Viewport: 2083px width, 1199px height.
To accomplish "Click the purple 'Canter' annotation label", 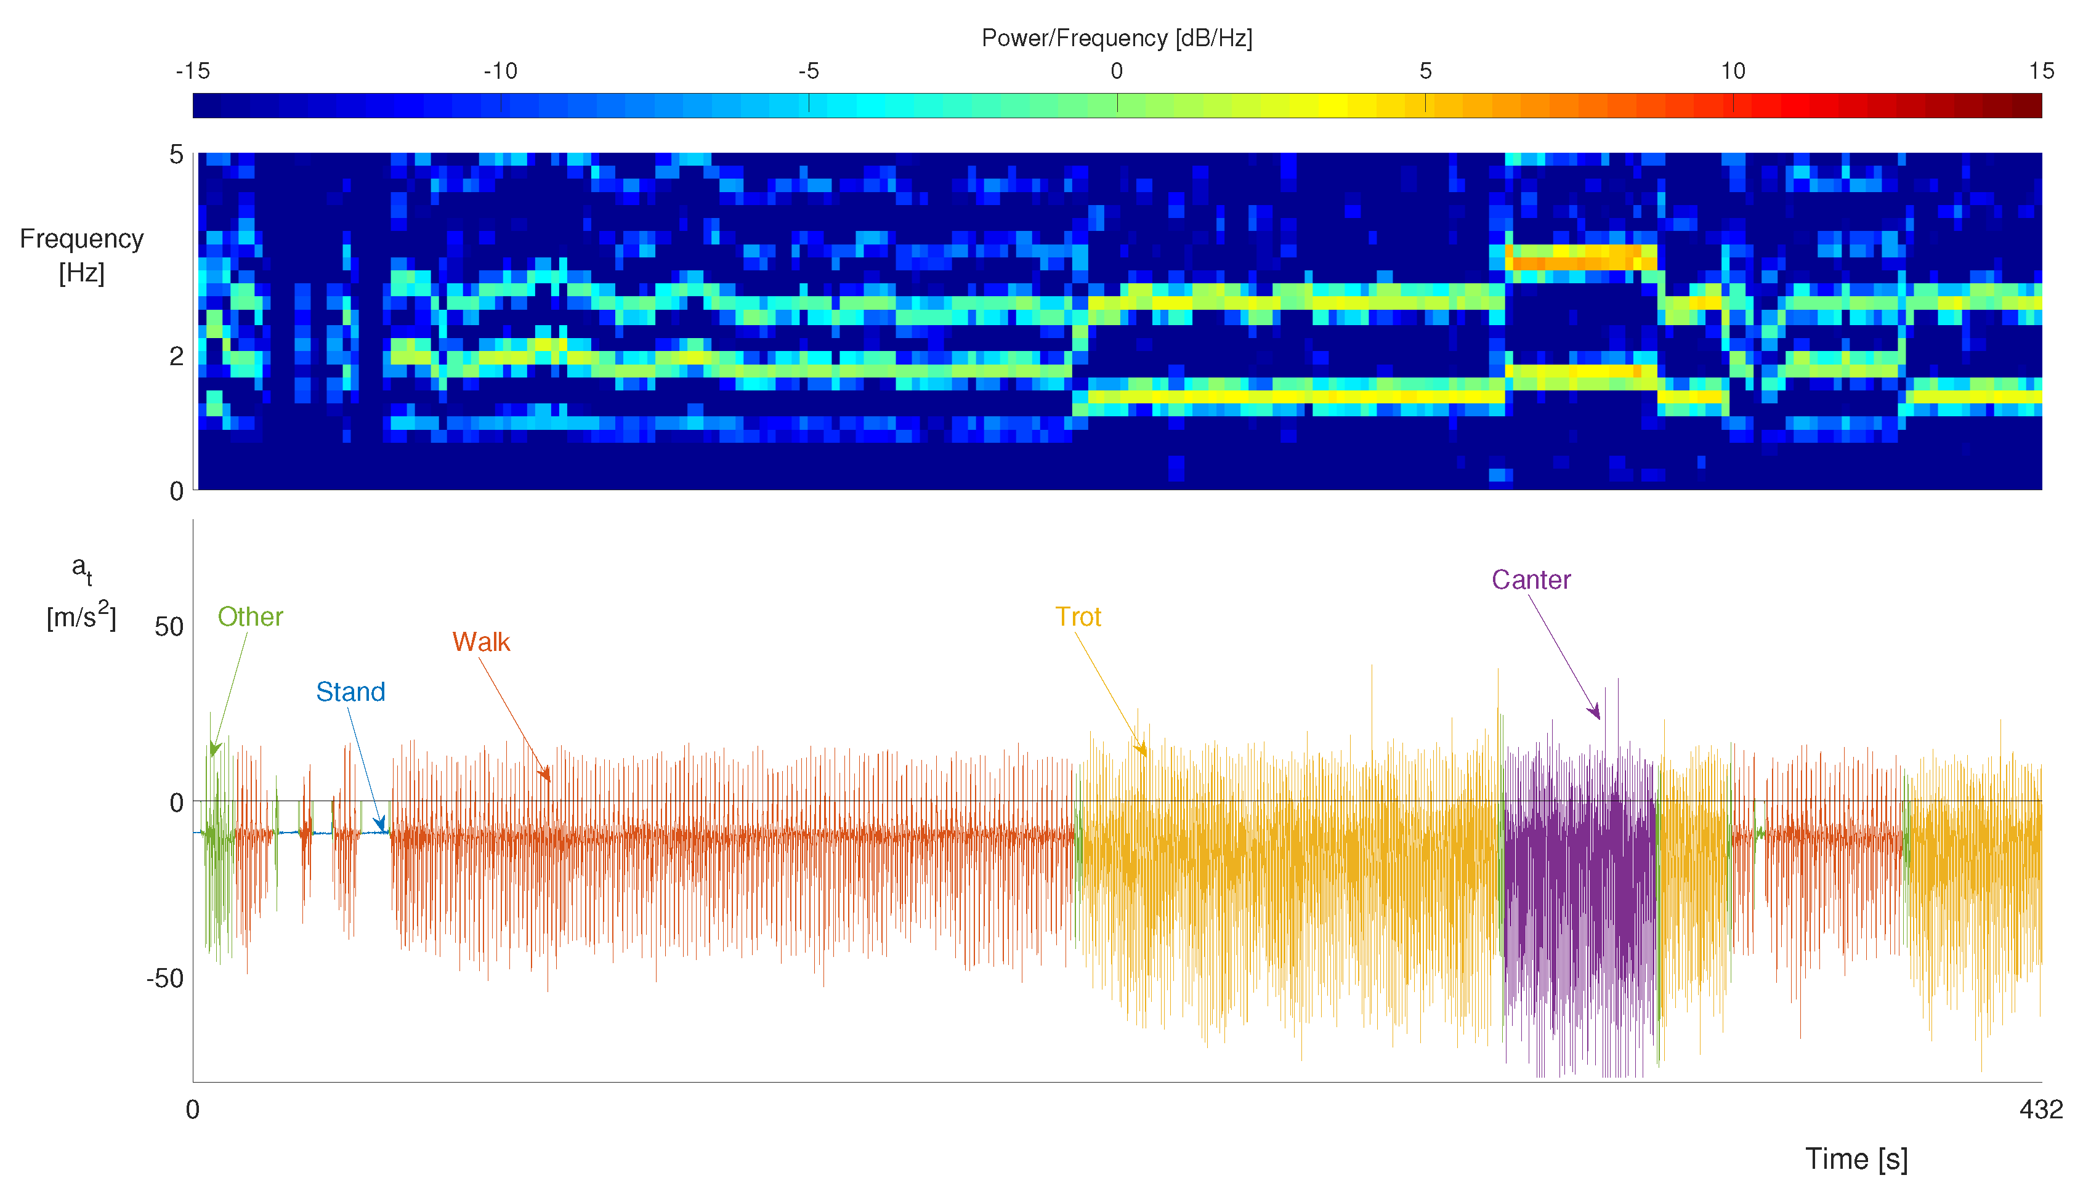I will (x=1531, y=579).
